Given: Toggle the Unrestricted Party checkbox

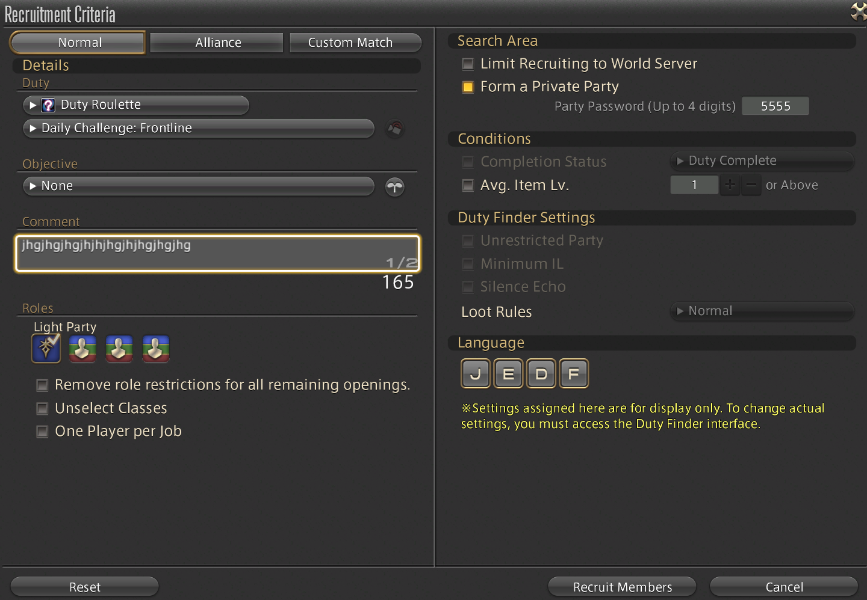Looking at the screenshot, I should point(468,241).
